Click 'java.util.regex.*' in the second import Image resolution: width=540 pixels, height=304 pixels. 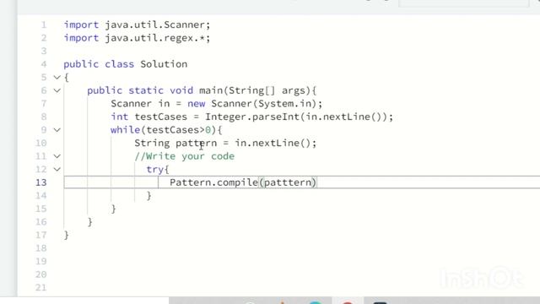(155, 38)
